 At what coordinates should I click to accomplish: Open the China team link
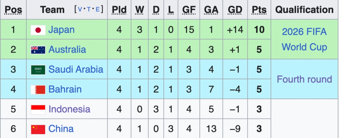pos(61,129)
